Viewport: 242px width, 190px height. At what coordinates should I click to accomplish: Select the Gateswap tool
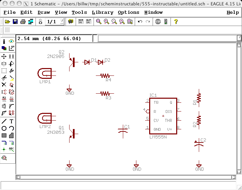(11, 92)
